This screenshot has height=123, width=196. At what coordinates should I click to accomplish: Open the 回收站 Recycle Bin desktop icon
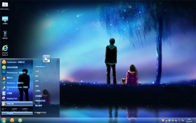[5, 35]
